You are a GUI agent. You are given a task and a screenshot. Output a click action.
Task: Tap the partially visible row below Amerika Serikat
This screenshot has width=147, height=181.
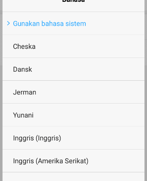pyautogui.click(x=73, y=177)
